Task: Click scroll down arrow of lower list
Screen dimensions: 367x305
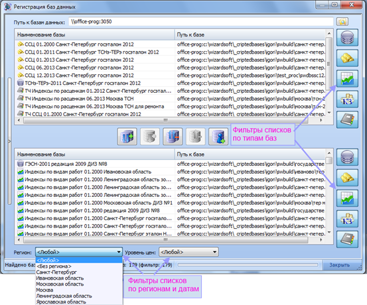Action: [x=329, y=233]
